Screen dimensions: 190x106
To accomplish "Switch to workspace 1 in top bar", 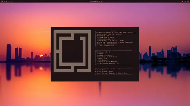I will click(4, 1).
